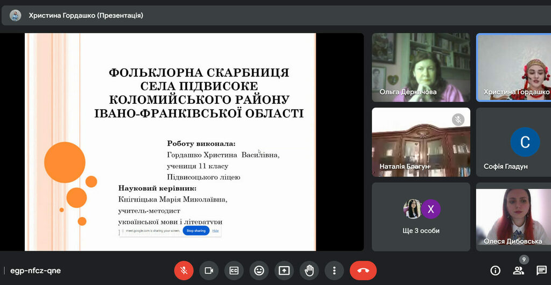Click Наталія Благун video tile
Image resolution: width=551 pixels, height=285 pixels.
coord(421,142)
